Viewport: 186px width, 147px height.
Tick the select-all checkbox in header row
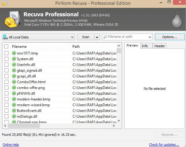pos(6,47)
